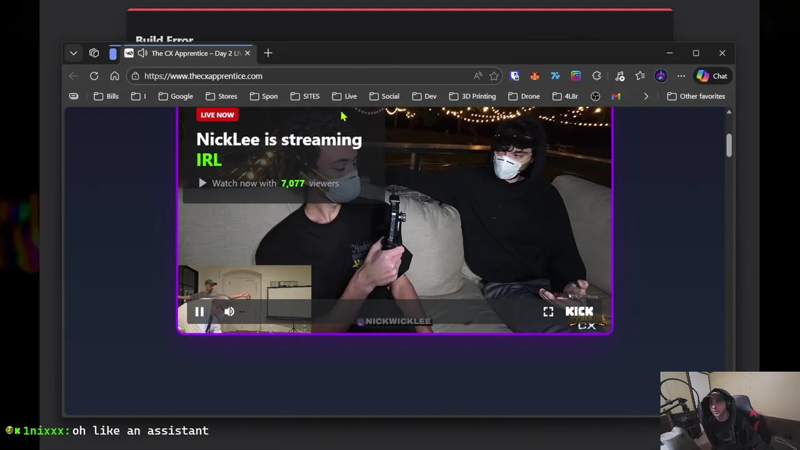Open the round icon bookmark before Gmail

point(596,96)
